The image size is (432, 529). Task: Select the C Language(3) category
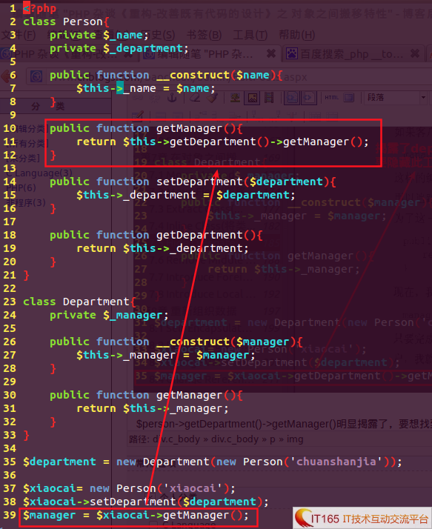[x=40, y=173]
